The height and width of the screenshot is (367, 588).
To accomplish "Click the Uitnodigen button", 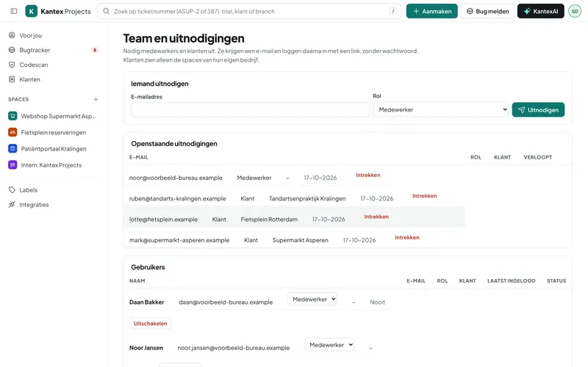I will [538, 109].
